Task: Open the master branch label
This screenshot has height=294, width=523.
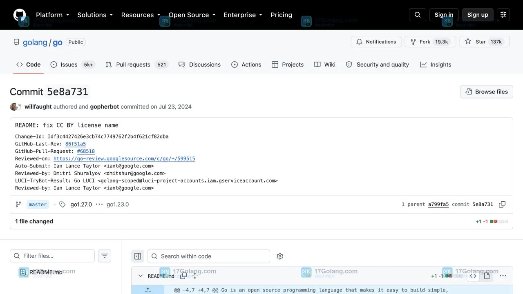Action: tap(38, 205)
